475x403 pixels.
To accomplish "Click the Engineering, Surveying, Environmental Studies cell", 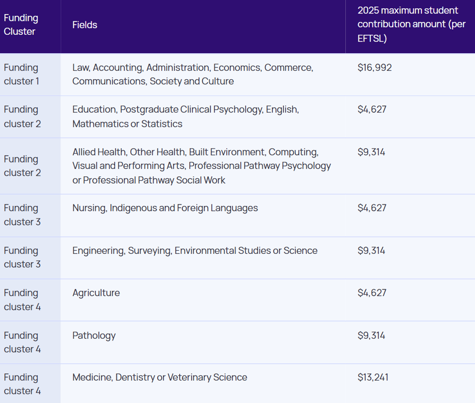I will pyautogui.click(x=195, y=251).
